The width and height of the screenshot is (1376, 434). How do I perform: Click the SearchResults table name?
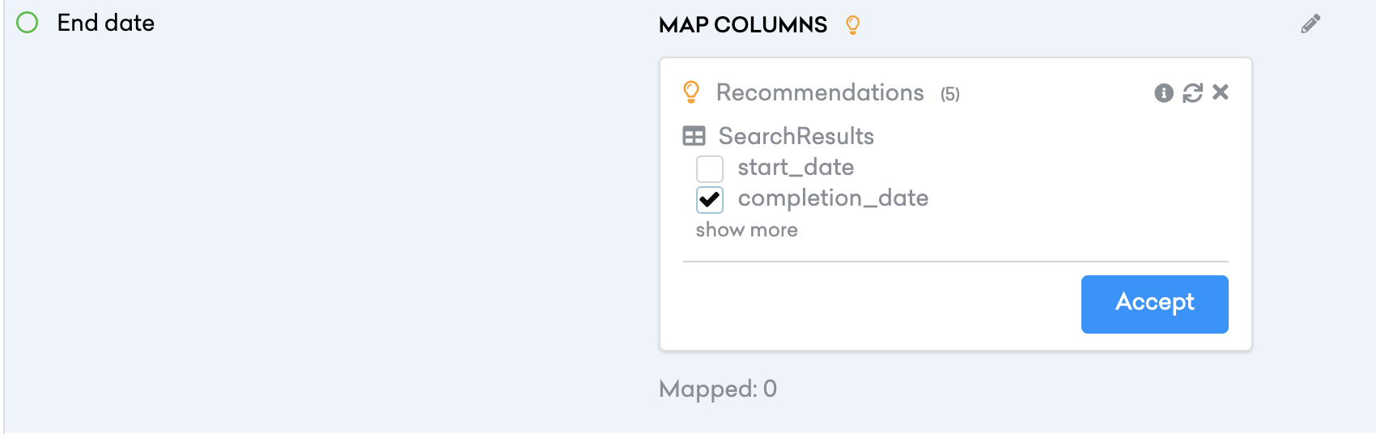click(x=796, y=136)
